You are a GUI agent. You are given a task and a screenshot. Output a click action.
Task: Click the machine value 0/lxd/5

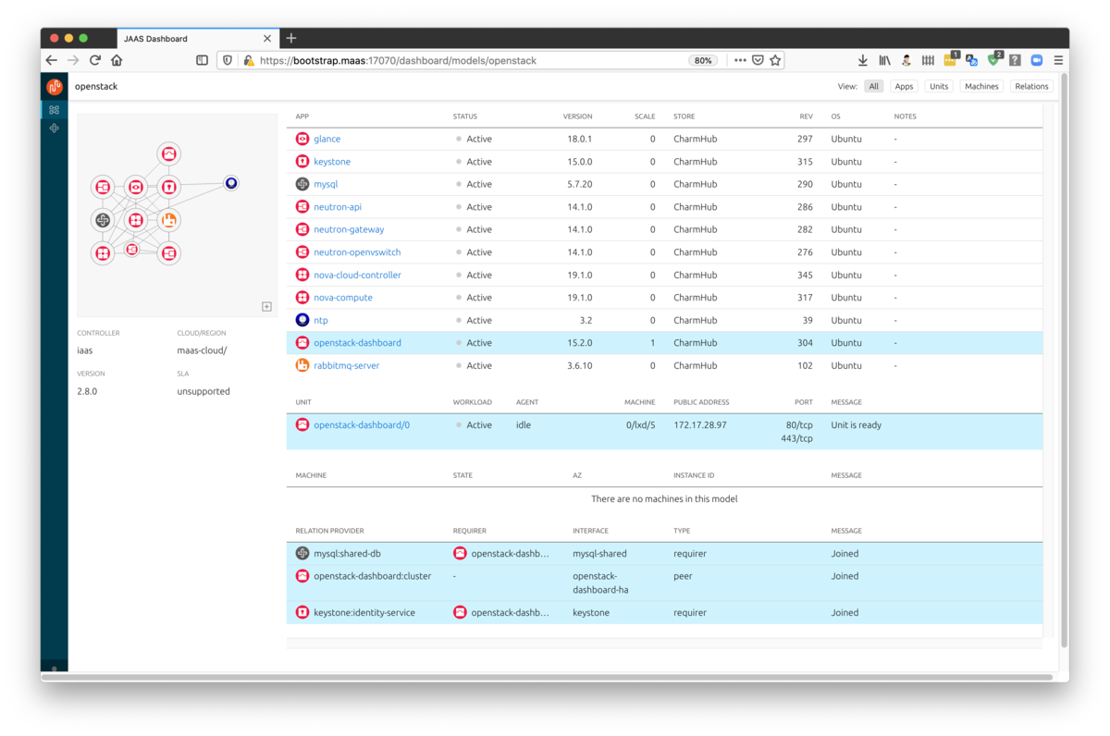(x=639, y=425)
